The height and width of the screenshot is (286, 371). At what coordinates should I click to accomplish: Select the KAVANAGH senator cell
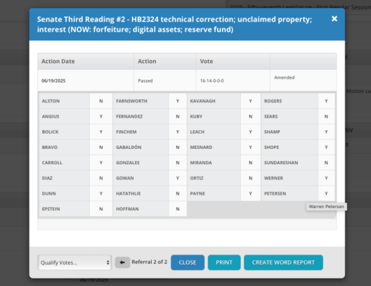pos(214,101)
